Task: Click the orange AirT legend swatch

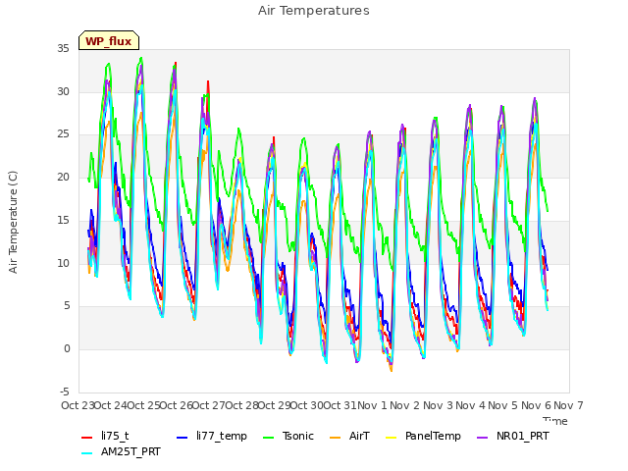Action: click(336, 438)
